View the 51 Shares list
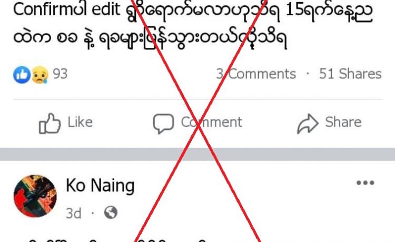Viewport: 395px width, 242px height. coord(350,74)
